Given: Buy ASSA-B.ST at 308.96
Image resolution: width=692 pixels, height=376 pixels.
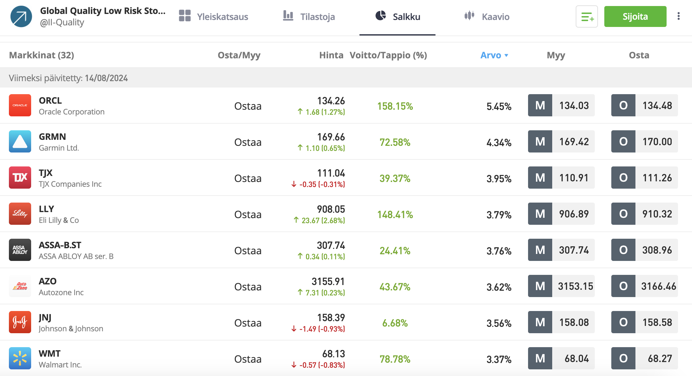Looking at the screenshot, I should pos(644,250).
